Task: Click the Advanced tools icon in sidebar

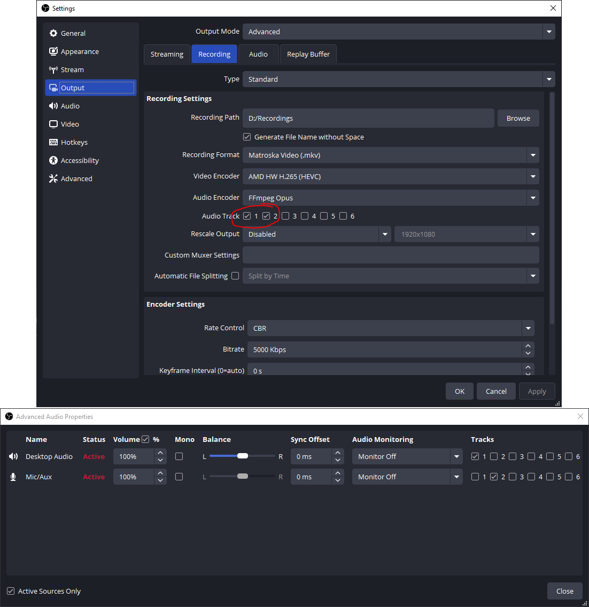Action: click(53, 178)
